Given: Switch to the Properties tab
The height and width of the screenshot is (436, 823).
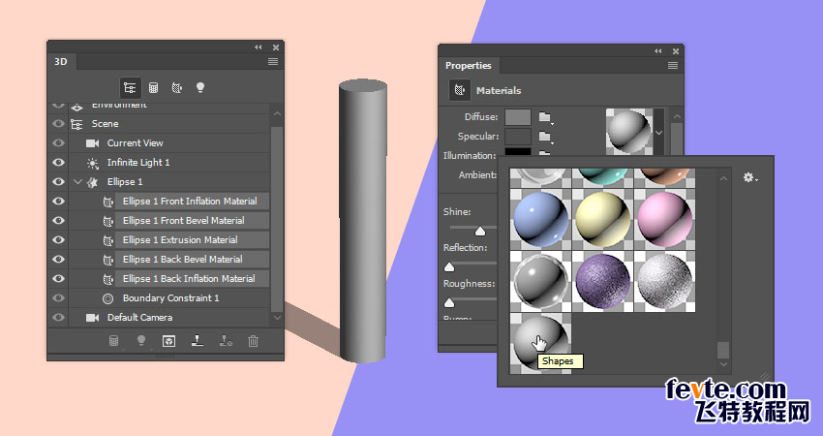Looking at the screenshot, I should [x=468, y=66].
